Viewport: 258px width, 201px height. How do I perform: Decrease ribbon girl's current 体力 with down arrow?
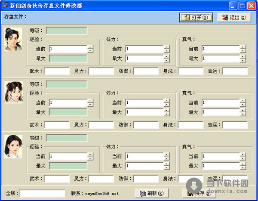click(x=166, y=105)
